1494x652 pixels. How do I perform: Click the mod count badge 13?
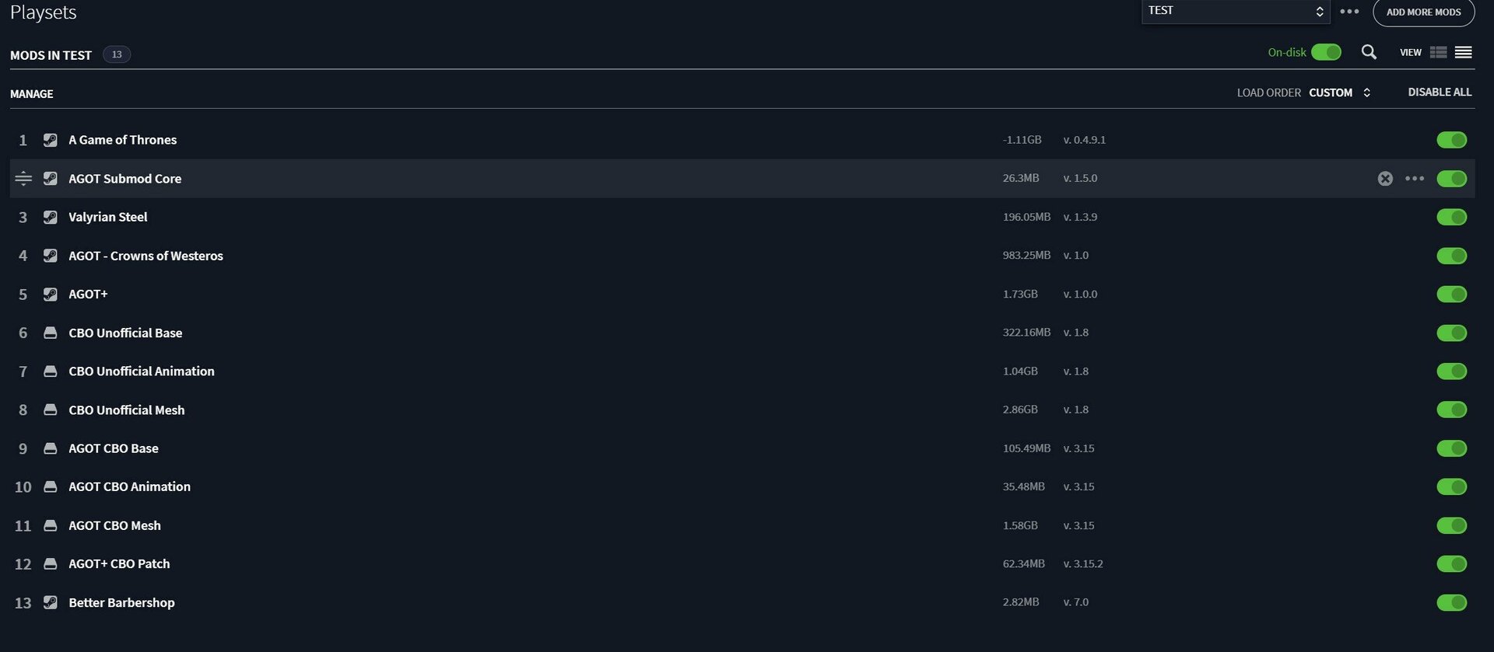point(117,54)
